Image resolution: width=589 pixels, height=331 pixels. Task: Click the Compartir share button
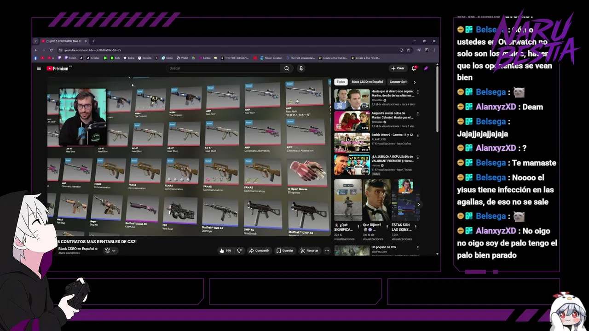click(x=259, y=251)
